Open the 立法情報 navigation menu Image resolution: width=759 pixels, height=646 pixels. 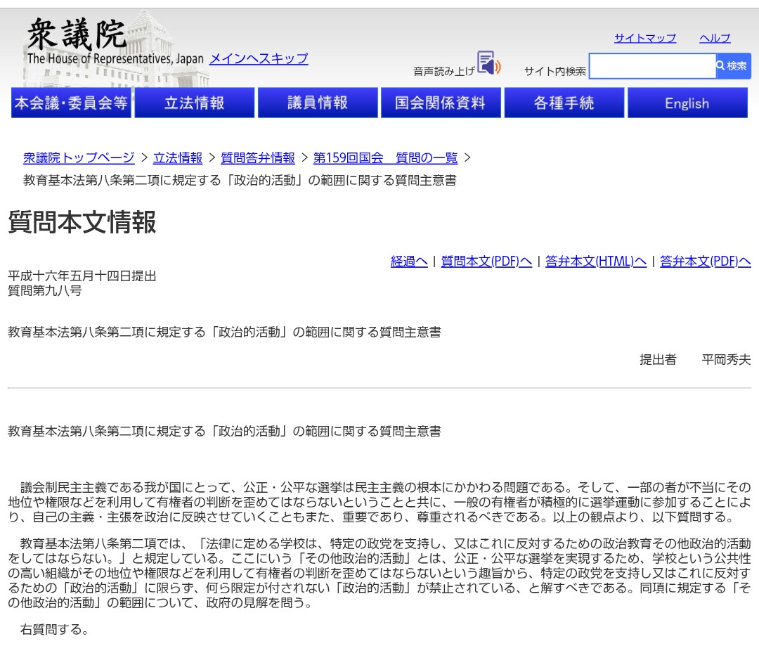[x=194, y=103]
